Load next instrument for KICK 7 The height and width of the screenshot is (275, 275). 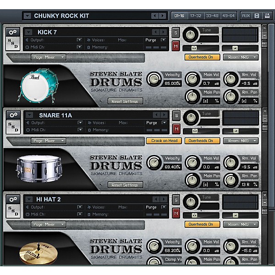163,32
